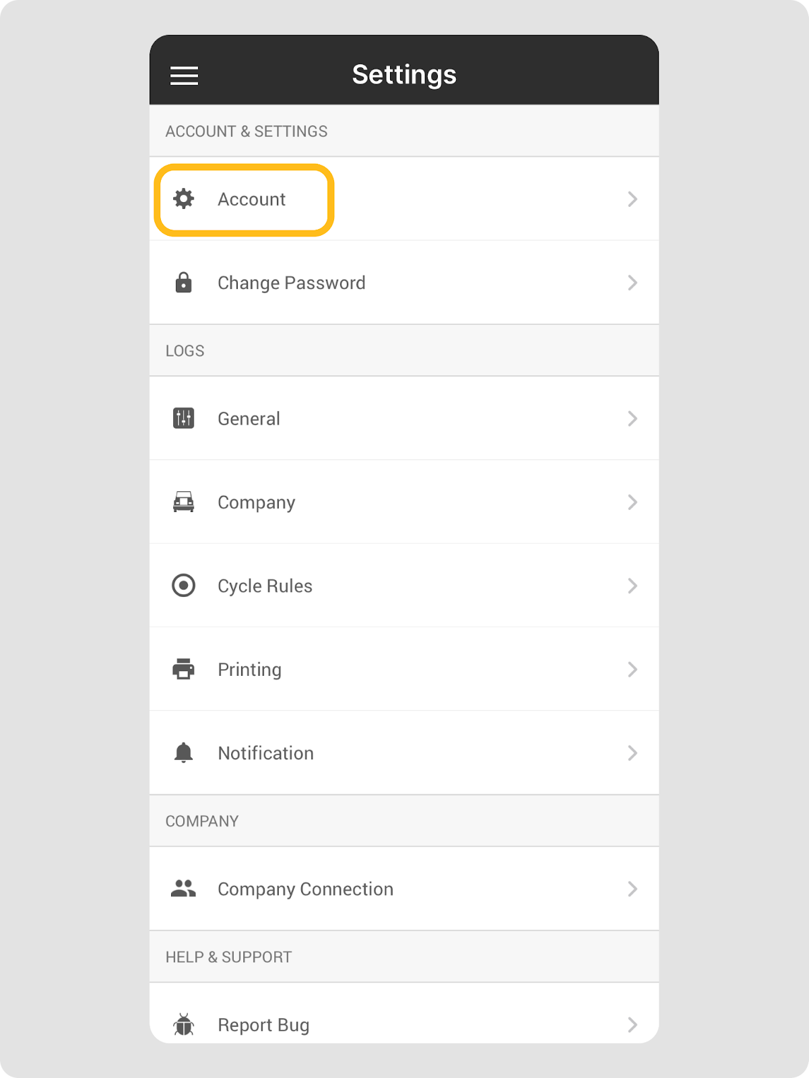
Task: Click the Account gear icon
Action: coord(183,199)
